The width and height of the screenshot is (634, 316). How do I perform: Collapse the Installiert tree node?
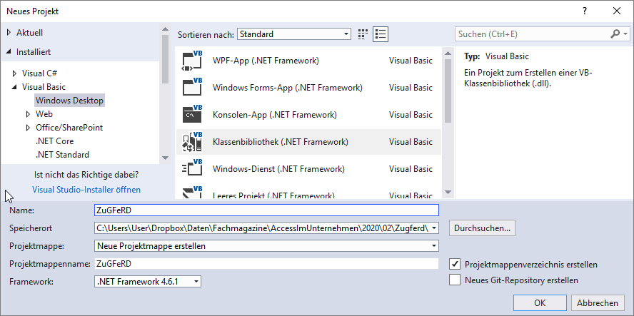point(9,52)
